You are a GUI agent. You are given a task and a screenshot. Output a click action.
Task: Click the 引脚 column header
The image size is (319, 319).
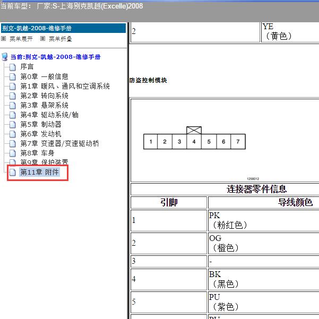169,202
